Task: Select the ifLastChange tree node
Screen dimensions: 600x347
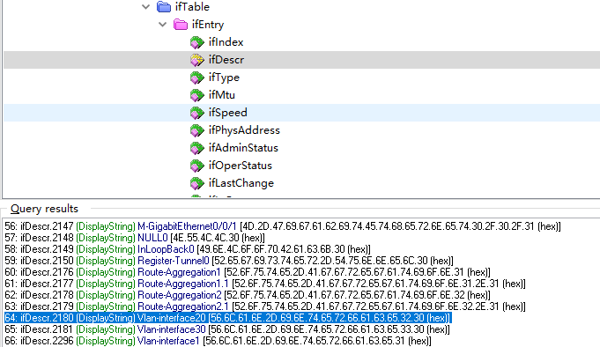Action: (241, 183)
